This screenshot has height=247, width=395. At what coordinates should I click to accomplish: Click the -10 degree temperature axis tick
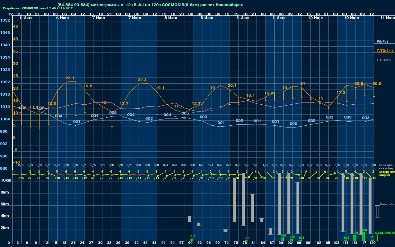(16, 162)
